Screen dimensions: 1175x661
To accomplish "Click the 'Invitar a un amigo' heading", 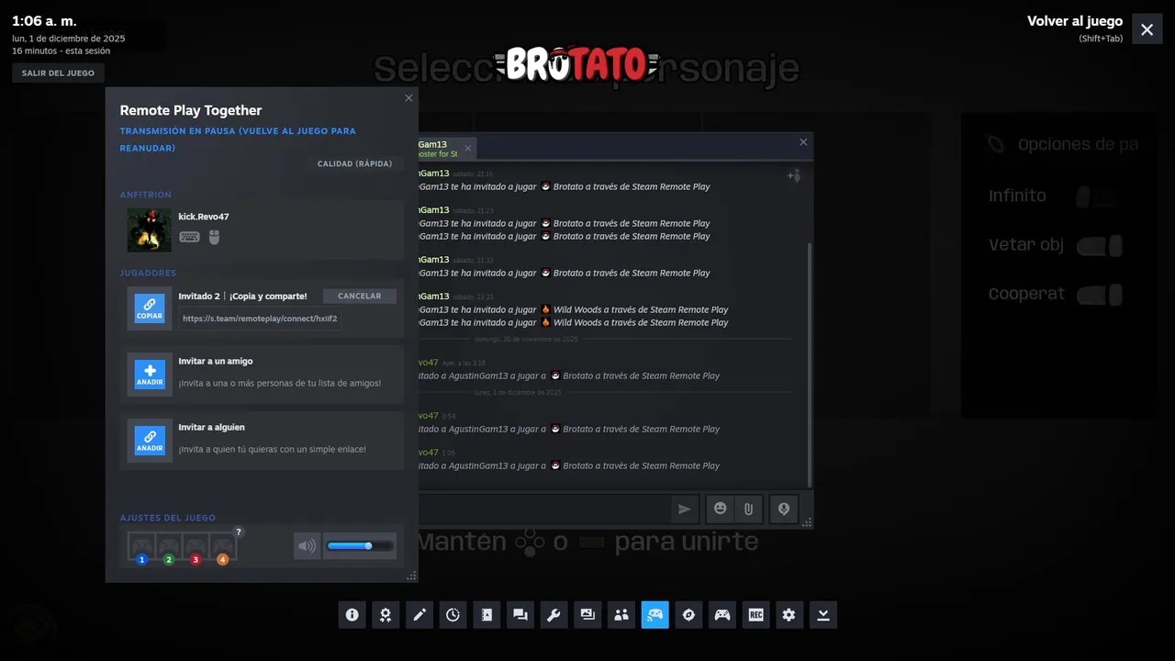I will coord(216,362).
